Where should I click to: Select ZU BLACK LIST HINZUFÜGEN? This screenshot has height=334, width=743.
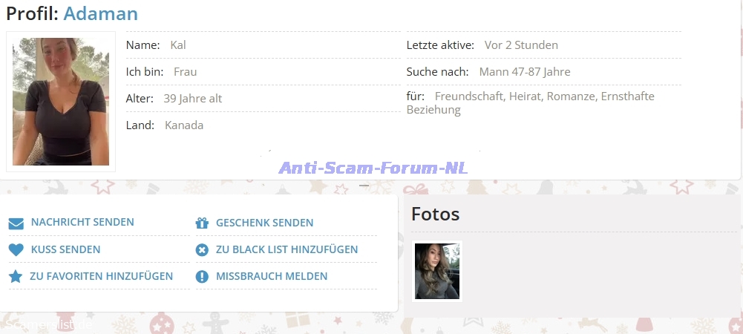(287, 249)
